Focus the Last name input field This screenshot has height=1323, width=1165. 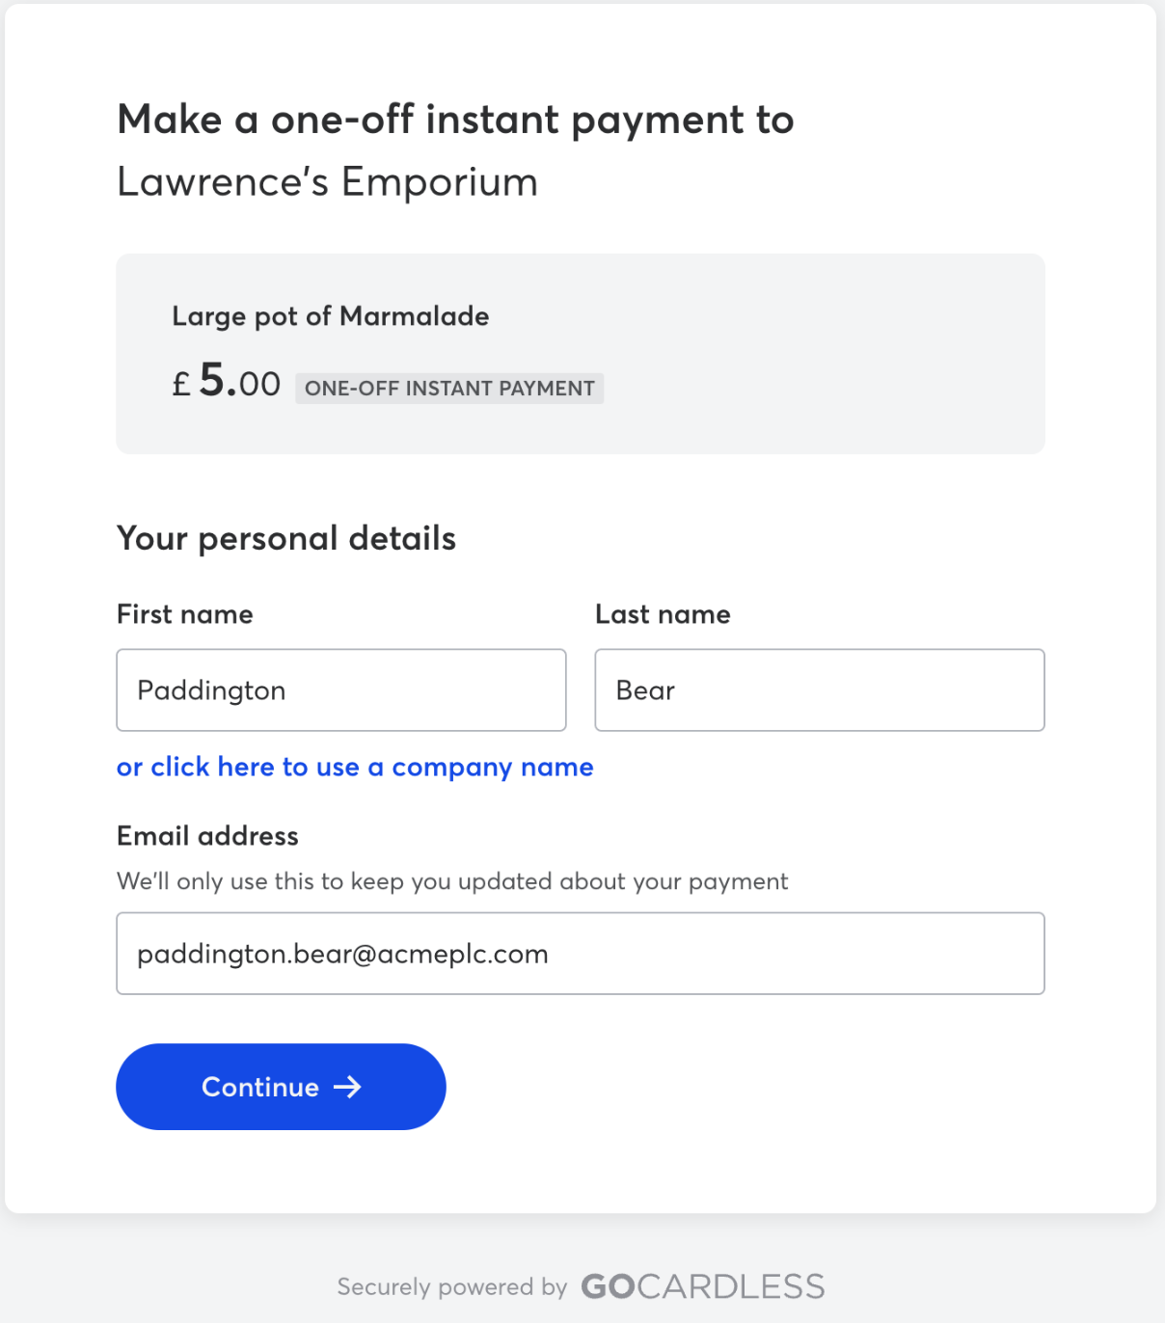click(x=820, y=690)
